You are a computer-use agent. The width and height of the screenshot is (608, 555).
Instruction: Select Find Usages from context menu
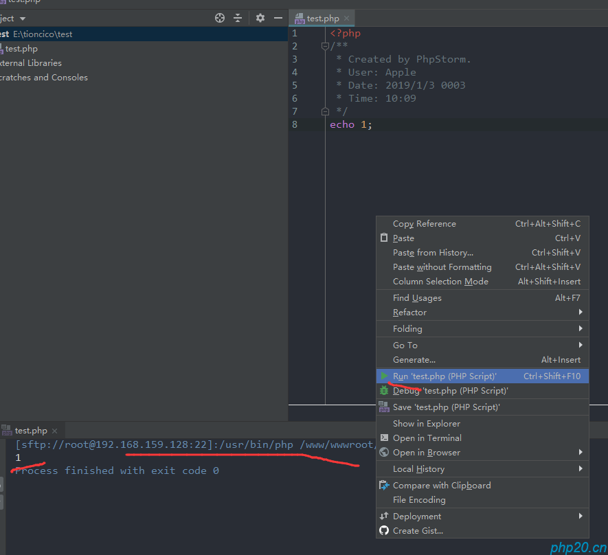(417, 297)
